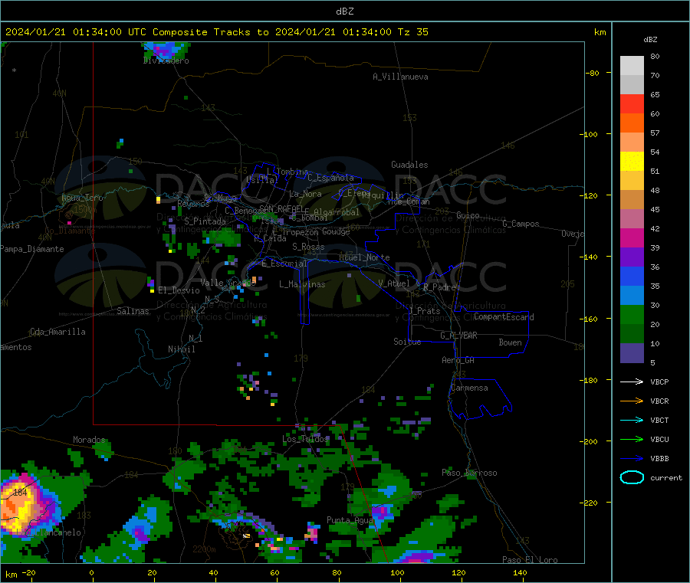Viewport: 690px width, 583px height.
Task: Click the J_Prats map label
Action: point(425,311)
